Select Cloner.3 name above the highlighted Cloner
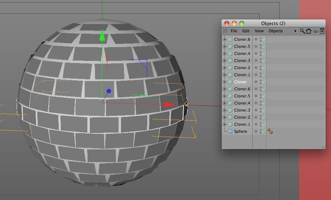The image size is (331, 200). pyautogui.click(x=242, y=61)
